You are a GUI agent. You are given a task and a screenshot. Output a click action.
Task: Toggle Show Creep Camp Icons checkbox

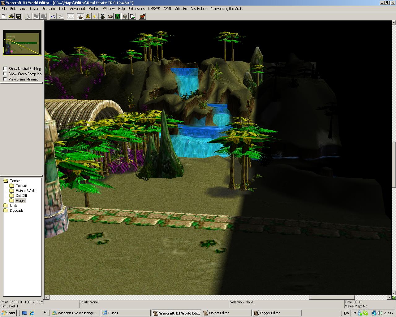5,74
